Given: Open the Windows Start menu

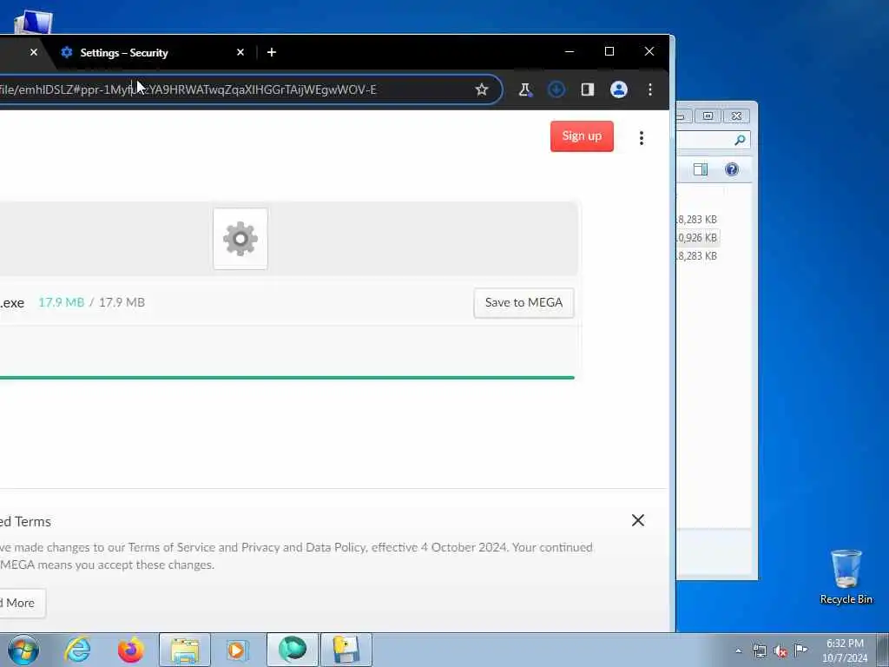Looking at the screenshot, I should coord(23,650).
